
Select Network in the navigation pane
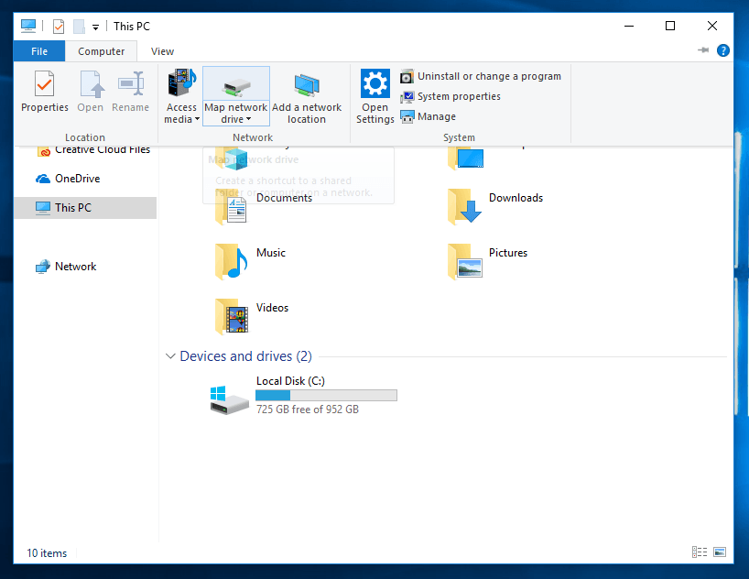74,267
